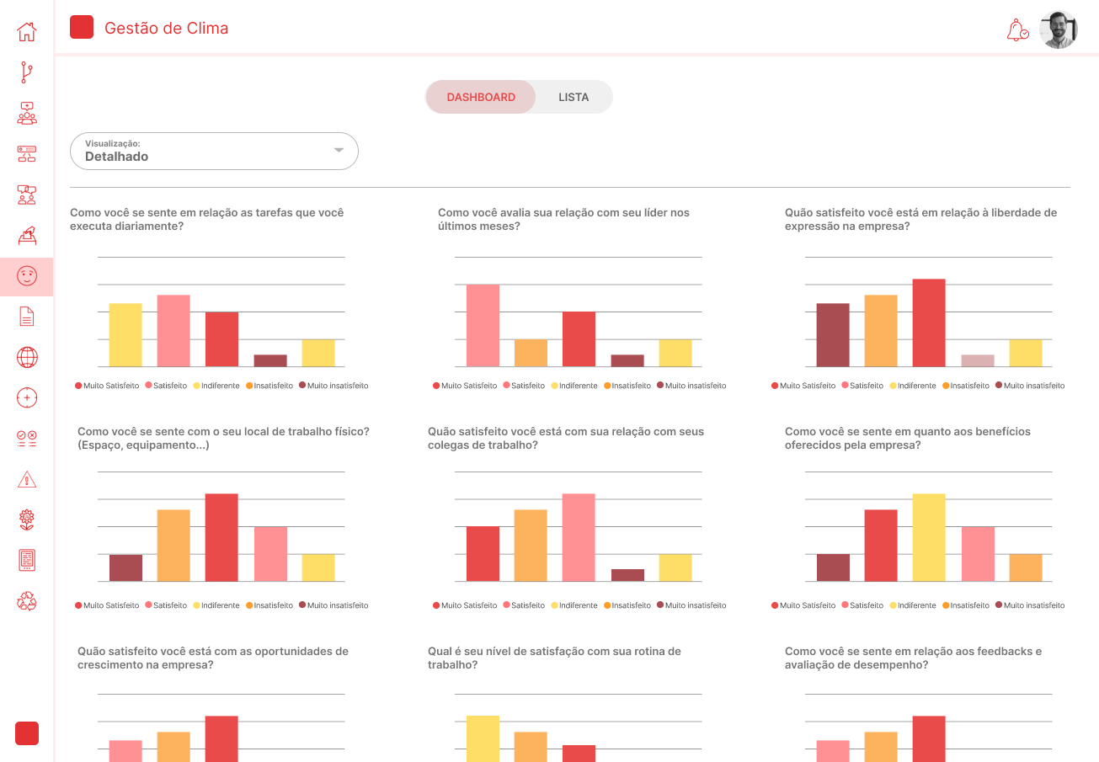This screenshot has height=762, width=1099.
Task: Click the notification bell icon
Action: (1017, 30)
